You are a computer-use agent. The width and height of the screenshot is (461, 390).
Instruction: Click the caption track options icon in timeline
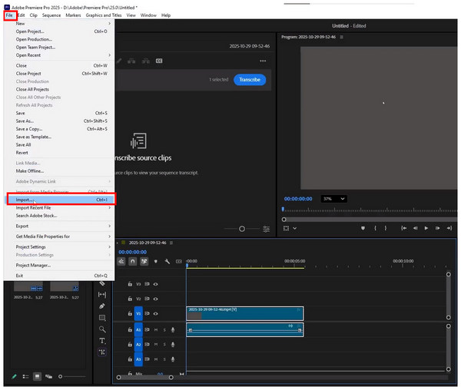(179, 261)
